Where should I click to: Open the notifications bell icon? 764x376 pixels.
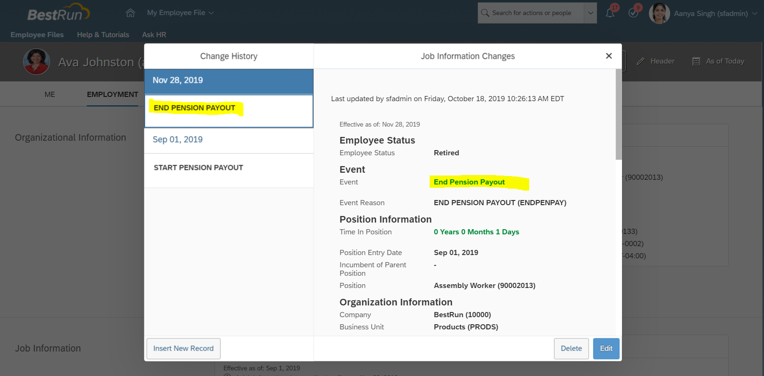coord(610,13)
